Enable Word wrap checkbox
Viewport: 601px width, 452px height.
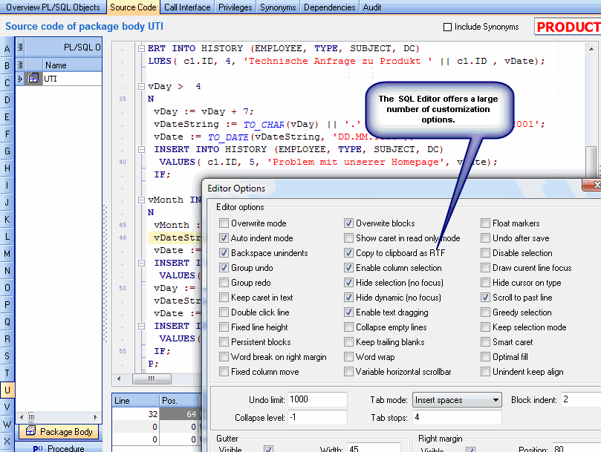click(348, 357)
